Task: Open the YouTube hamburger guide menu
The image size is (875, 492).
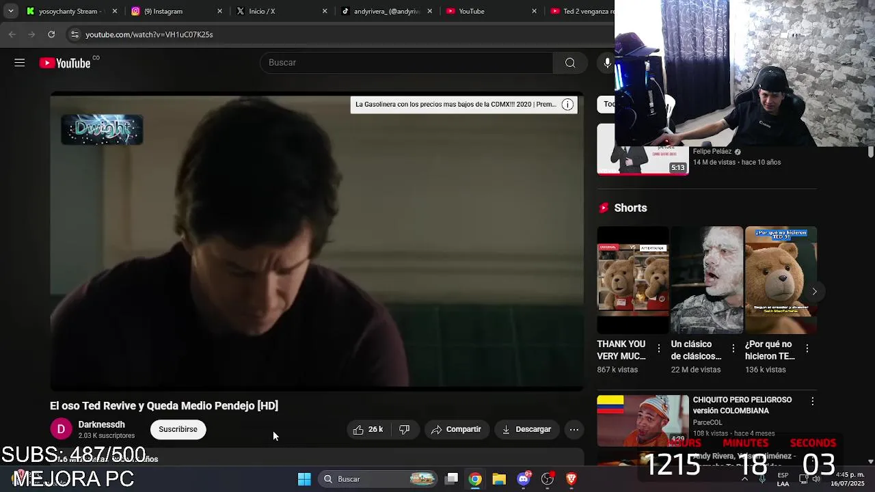Action: click(x=19, y=63)
